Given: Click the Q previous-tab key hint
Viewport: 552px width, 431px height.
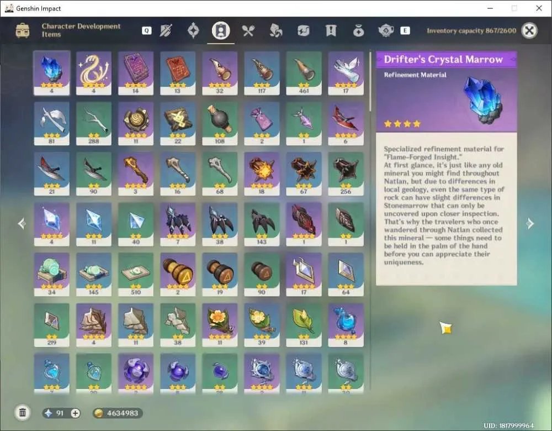Looking at the screenshot, I should [x=146, y=30].
